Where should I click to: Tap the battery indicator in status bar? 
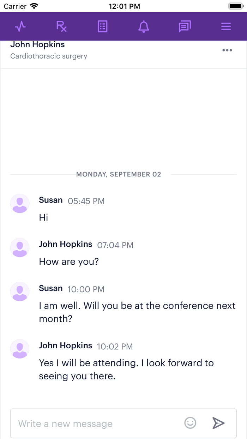[x=236, y=6]
